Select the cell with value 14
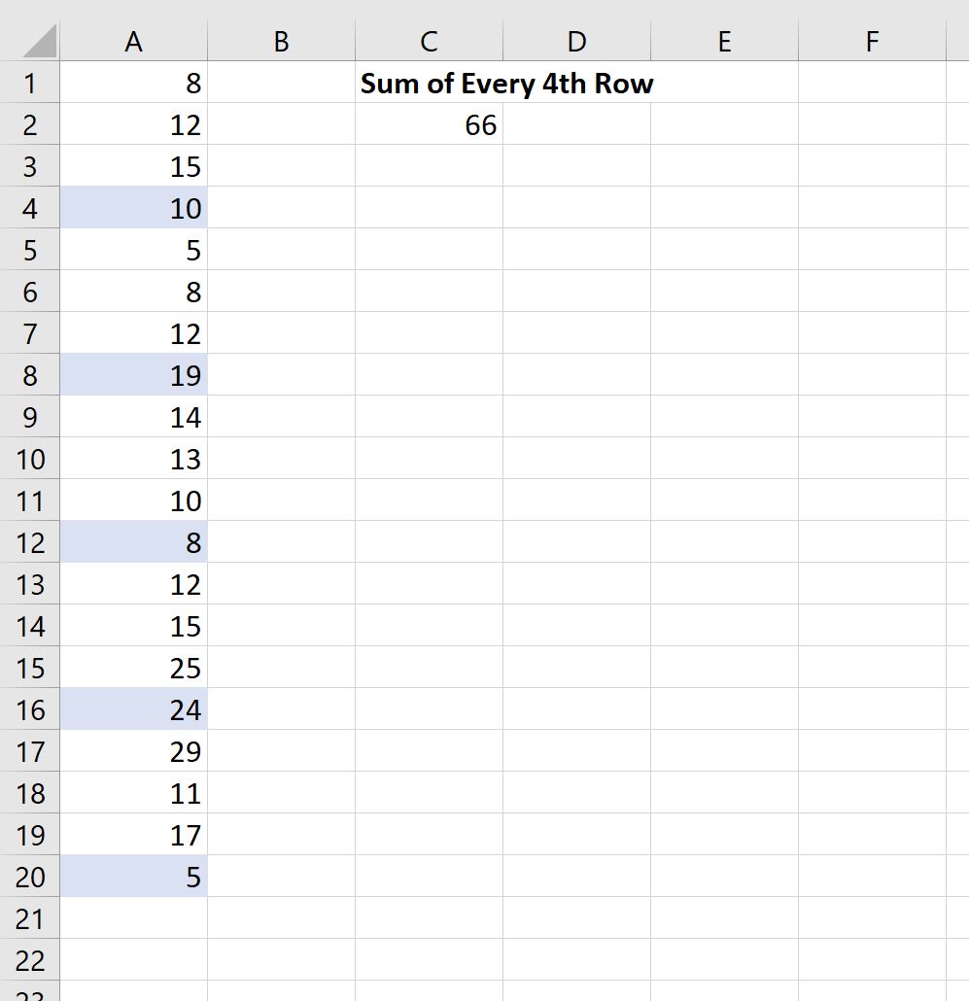969x1001 pixels. (134, 418)
